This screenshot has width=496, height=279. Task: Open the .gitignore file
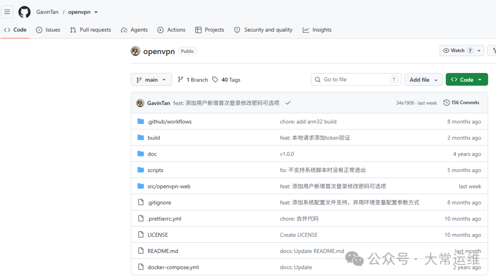point(159,202)
